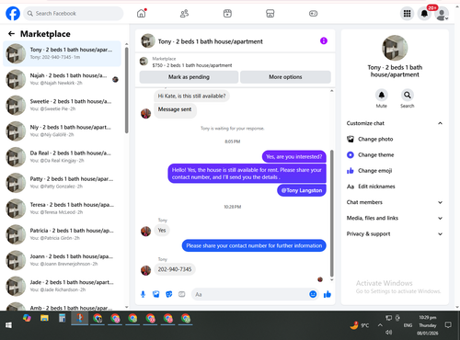Image resolution: width=460 pixels, height=340 pixels.
Task: Click More options button
Action: tap(285, 77)
